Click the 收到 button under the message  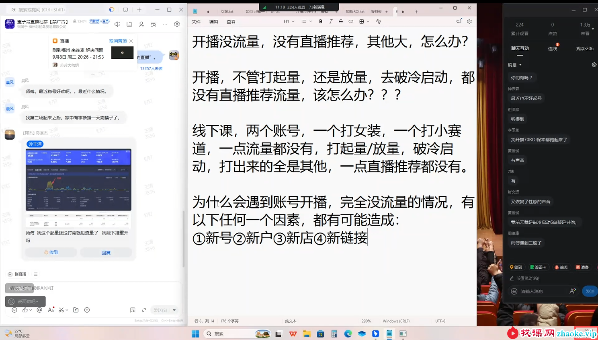click(x=51, y=252)
